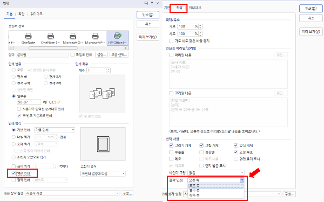Toggle 절약 인쇄 checkbox
This screenshot has width=324, height=202.
(13, 180)
